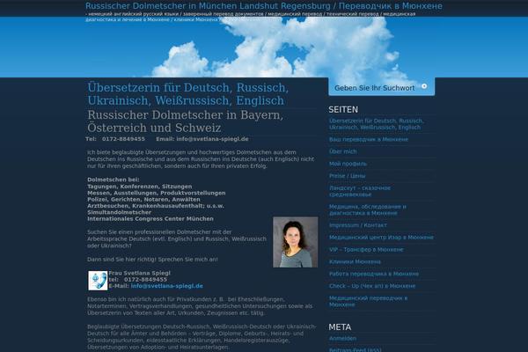The width and height of the screenshot is (528, 352).
Task: Open 'Работа переводчика в Мюнхене' link
Action: (x=374, y=274)
